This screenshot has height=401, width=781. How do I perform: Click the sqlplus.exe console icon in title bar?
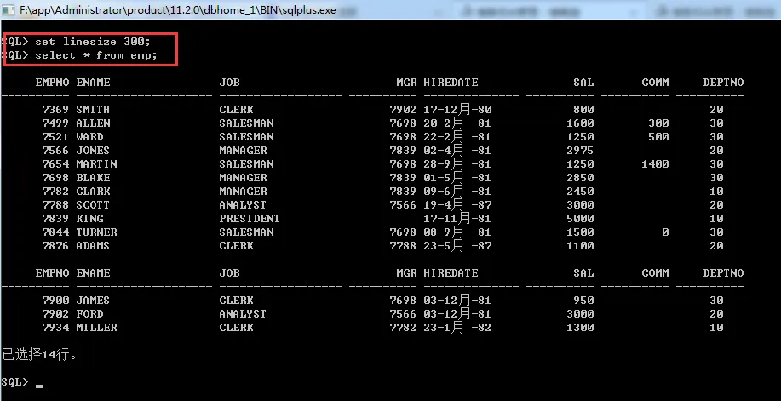(9, 10)
